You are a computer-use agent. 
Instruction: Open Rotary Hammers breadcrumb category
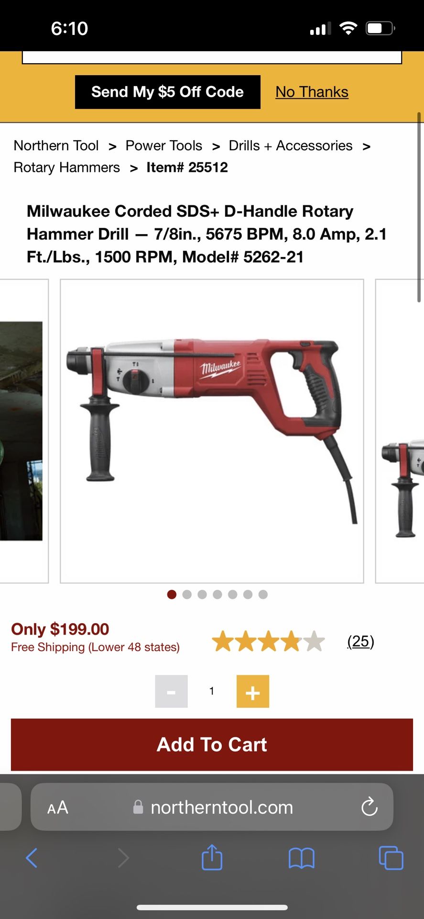[x=66, y=168]
